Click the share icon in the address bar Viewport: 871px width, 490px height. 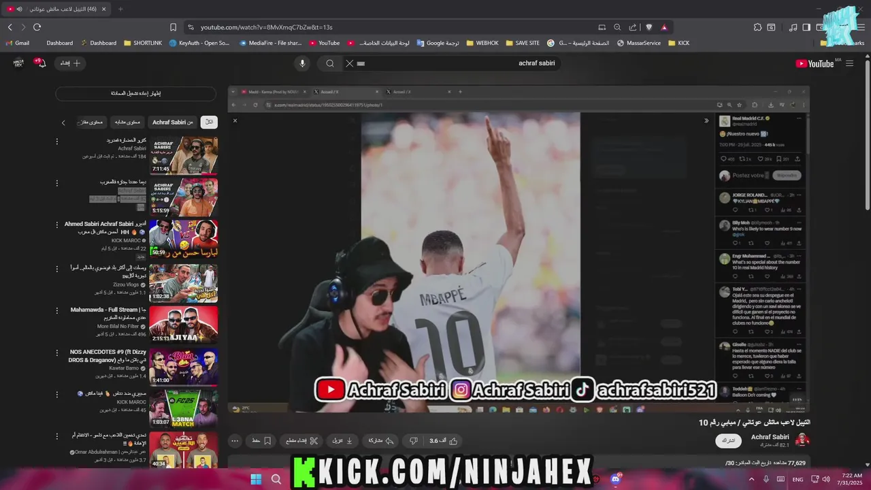[x=633, y=27]
